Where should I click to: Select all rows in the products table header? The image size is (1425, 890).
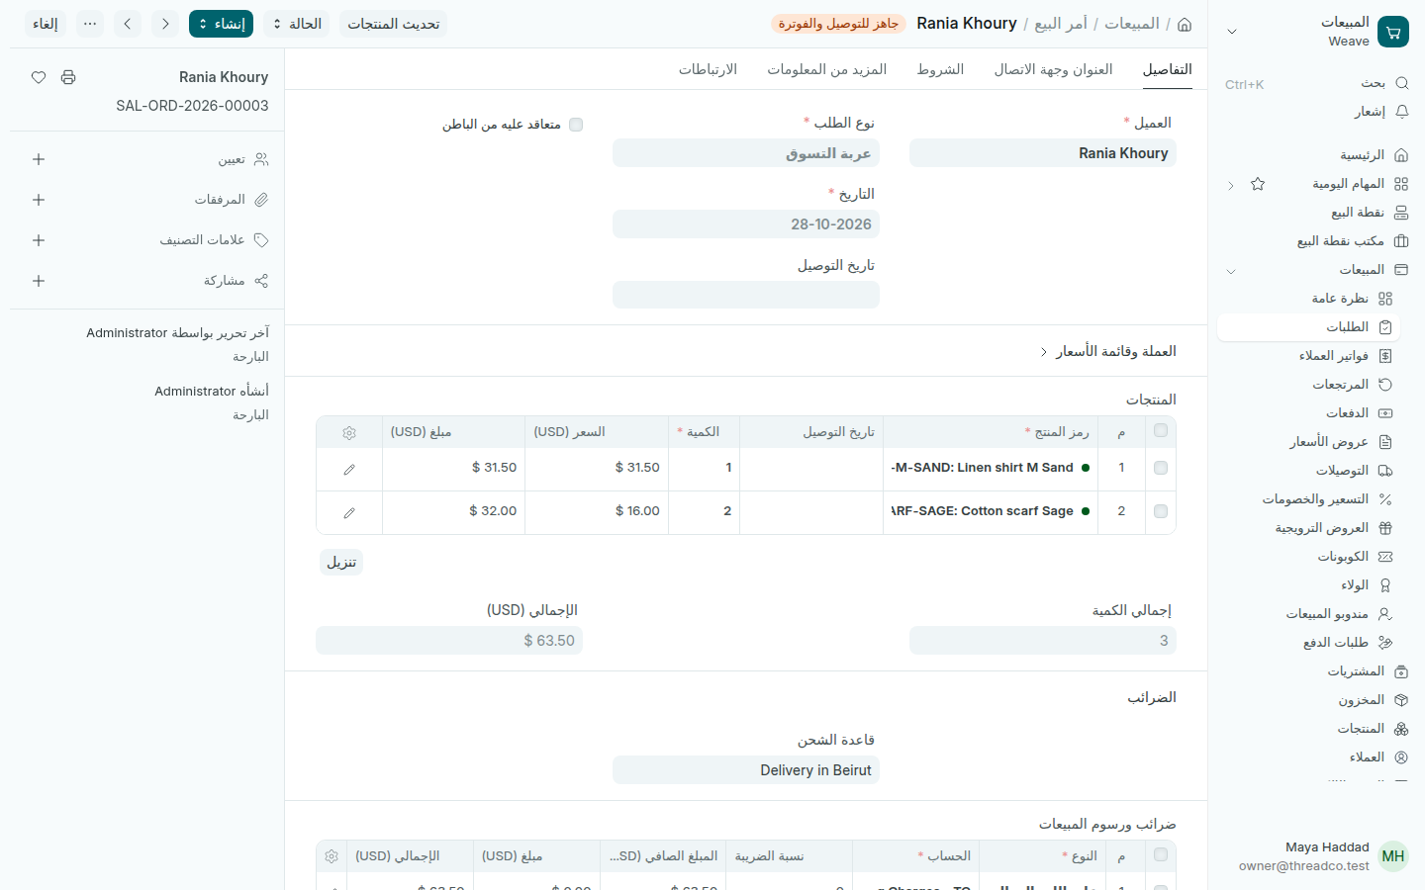1161,430
